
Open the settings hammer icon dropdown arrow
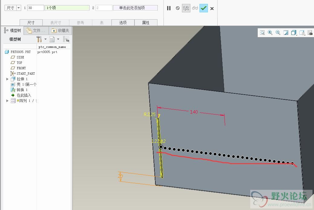45,39
